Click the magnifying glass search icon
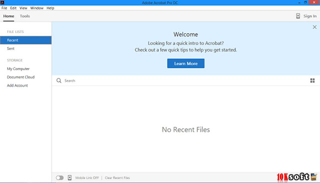Image resolution: width=320 pixels, height=183 pixels. pyautogui.click(x=59, y=80)
